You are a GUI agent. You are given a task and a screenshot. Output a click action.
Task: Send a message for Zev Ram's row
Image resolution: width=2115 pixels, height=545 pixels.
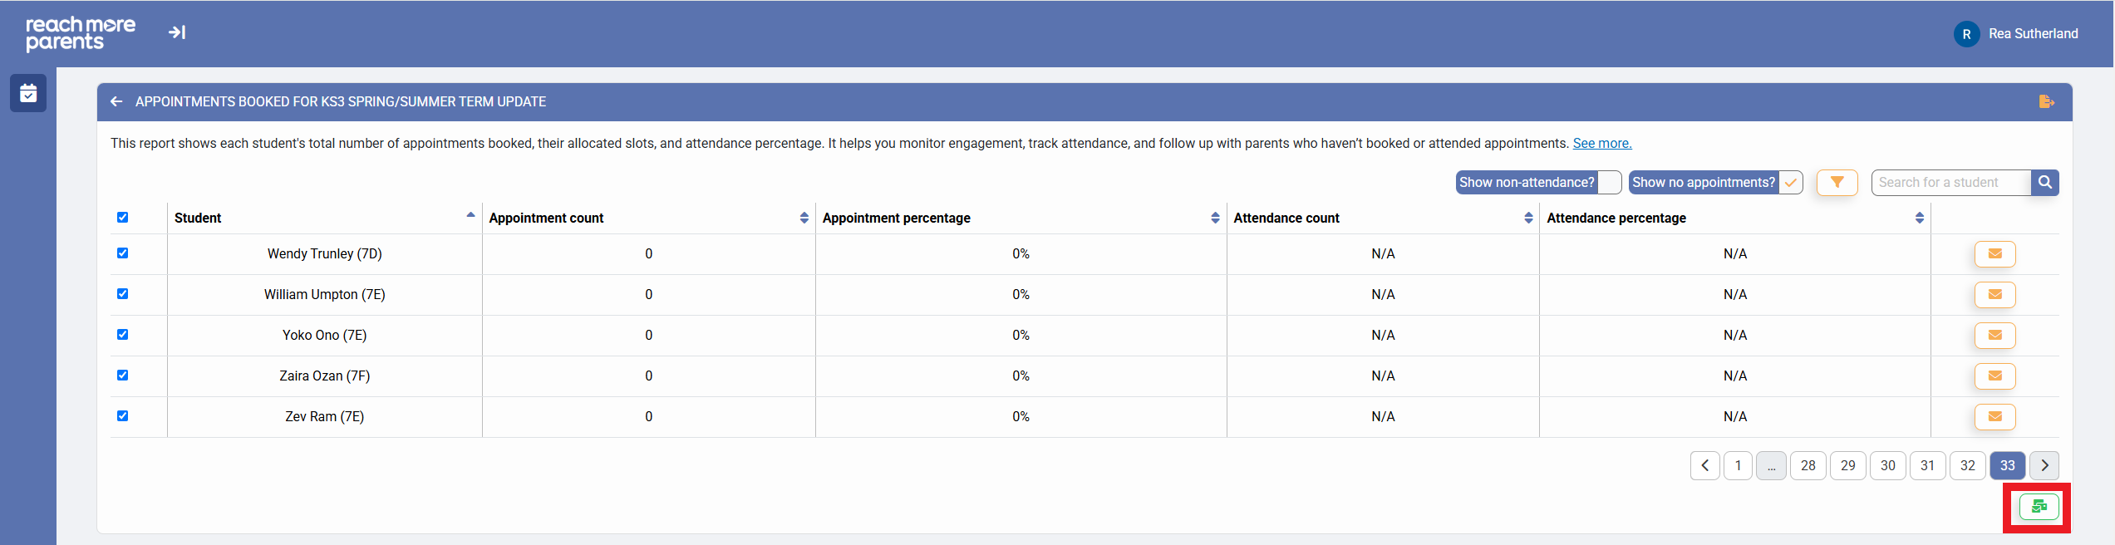point(1994,416)
